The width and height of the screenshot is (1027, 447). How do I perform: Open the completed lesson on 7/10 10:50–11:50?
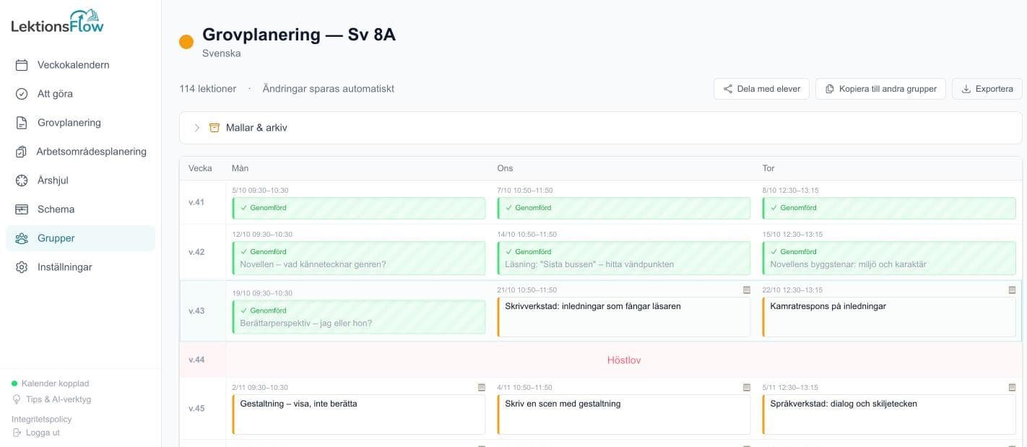click(624, 208)
